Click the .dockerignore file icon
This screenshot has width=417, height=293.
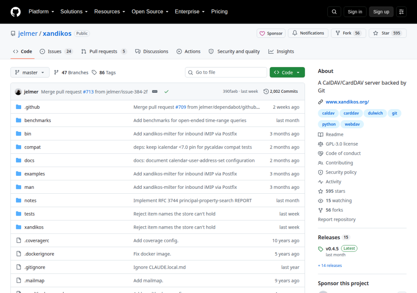point(19,254)
